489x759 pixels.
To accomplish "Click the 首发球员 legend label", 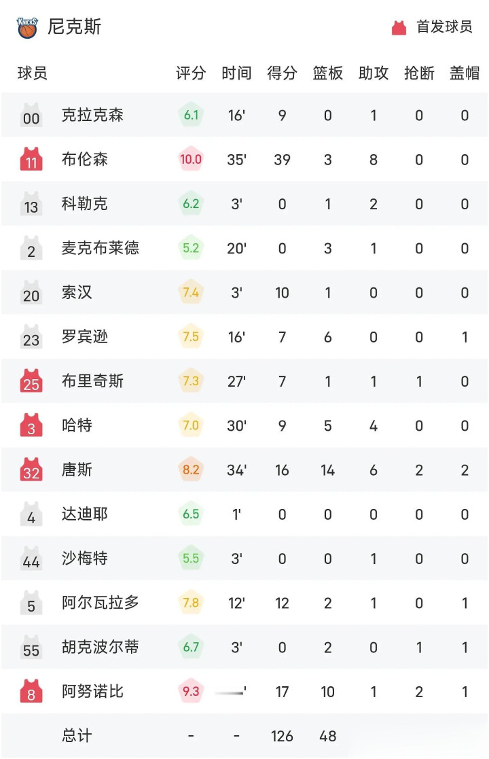I will click(444, 27).
